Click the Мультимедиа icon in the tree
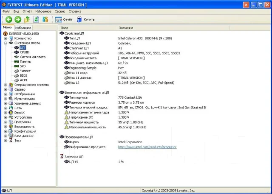Screen dimensions: 272x194 pyautogui.click(x=11, y=99)
